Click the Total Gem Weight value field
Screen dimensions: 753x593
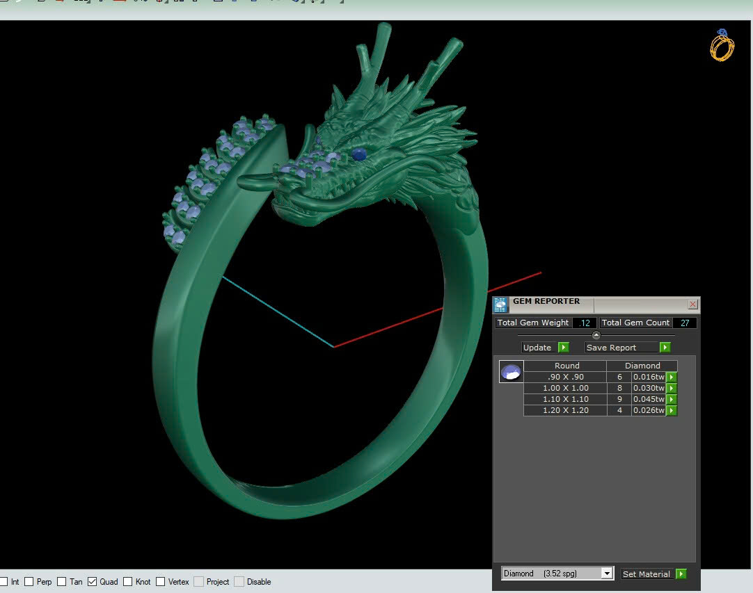click(586, 323)
